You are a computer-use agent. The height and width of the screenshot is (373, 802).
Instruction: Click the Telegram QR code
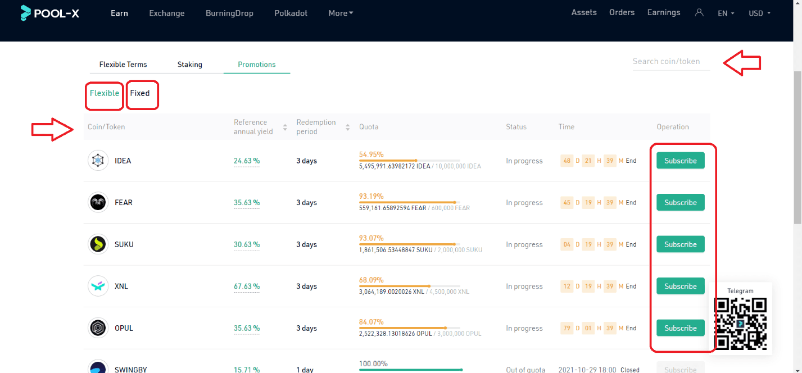point(740,324)
